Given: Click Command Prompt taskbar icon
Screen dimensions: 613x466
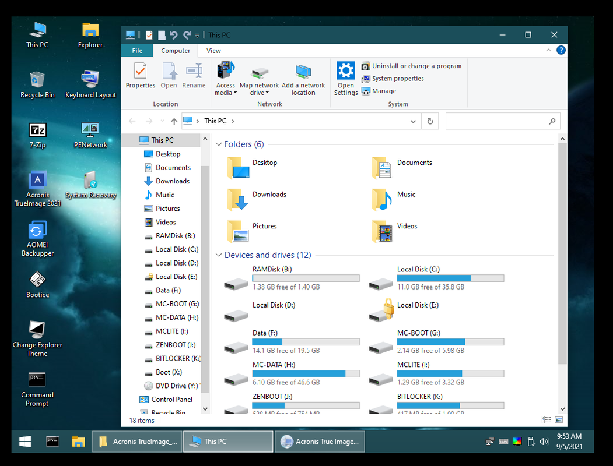Looking at the screenshot, I should tap(52, 442).
